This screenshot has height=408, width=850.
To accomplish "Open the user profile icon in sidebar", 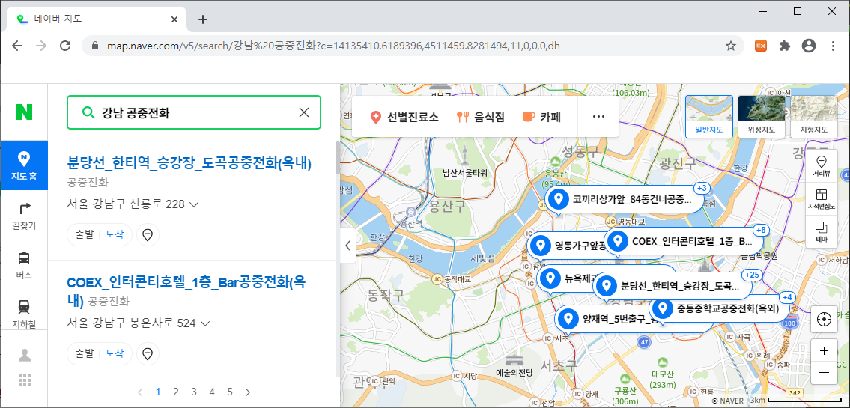I will (x=25, y=356).
